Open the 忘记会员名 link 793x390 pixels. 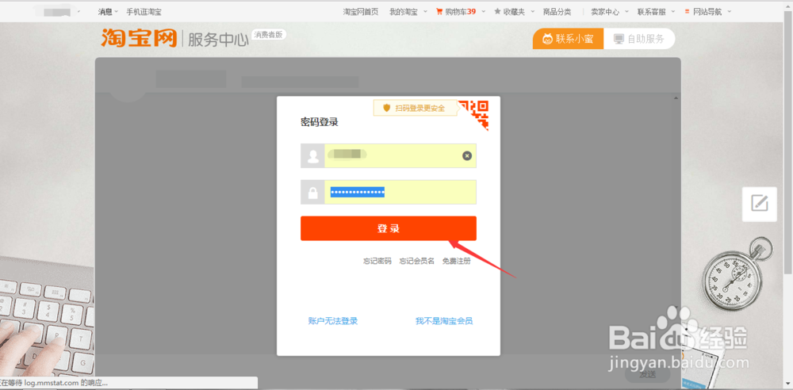coord(417,261)
